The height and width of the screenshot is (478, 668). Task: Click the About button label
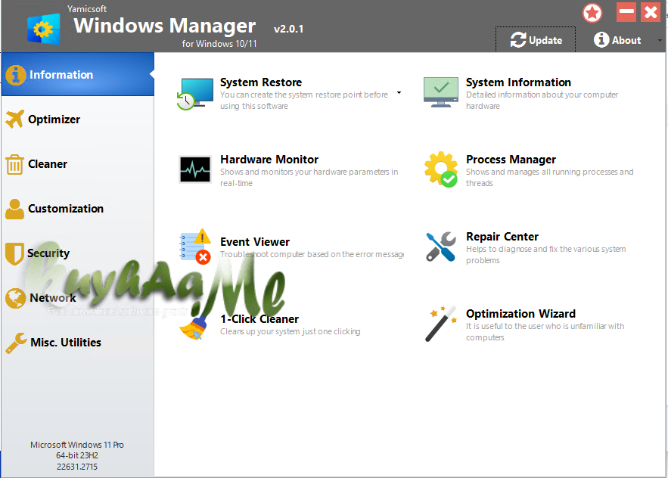point(626,41)
